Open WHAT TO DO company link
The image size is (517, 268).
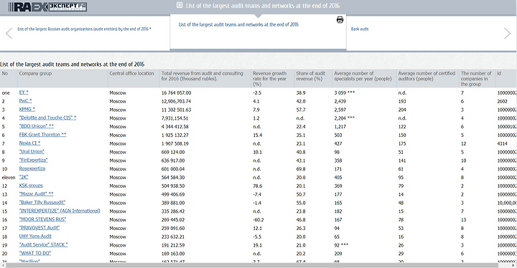pos(35,253)
